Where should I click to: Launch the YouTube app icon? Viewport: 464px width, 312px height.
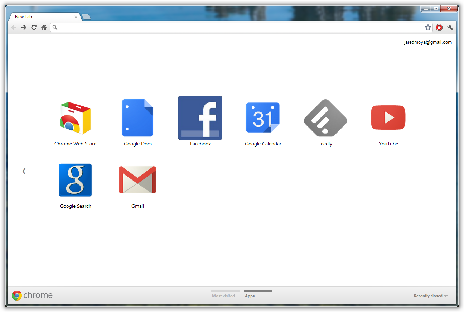point(388,117)
